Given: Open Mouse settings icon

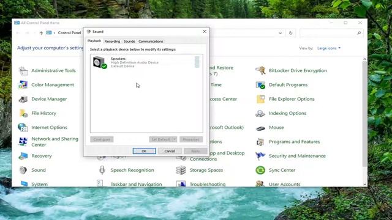Looking at the screenshot, I should 260,128.
